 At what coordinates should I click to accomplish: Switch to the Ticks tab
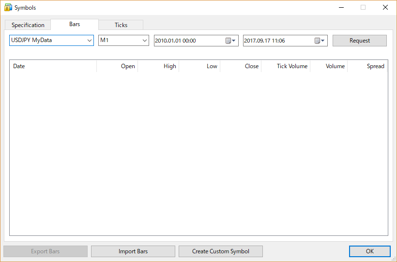coord(121,25)
